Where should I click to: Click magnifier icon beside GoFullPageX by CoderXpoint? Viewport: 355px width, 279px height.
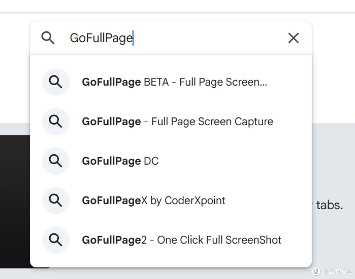tap(56, 200)
